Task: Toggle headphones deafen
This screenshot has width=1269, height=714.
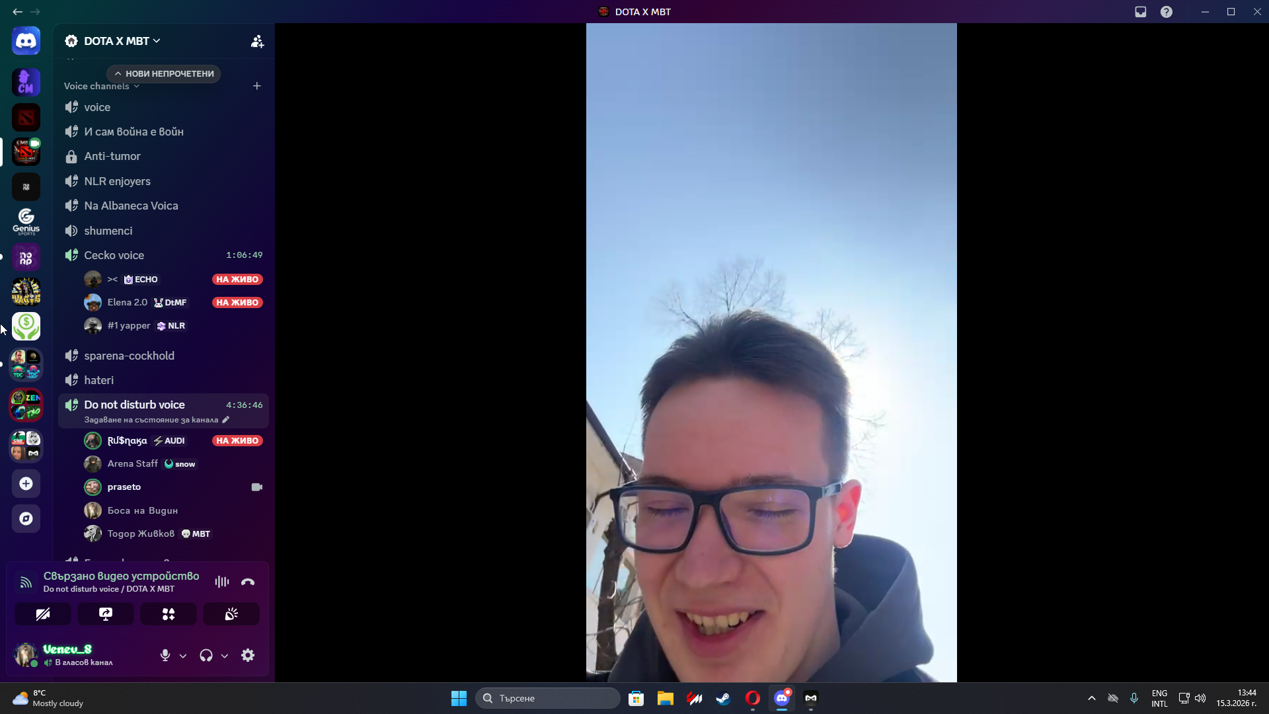Action: click(x=206, y=655)
